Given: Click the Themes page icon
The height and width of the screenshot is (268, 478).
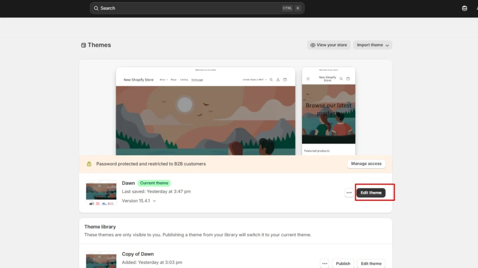Looking at the screenshot, I should tap(84, 45).
